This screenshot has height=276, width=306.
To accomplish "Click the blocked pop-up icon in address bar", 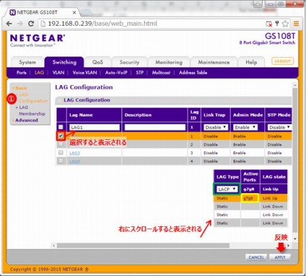I will pyautogui.click(x=269, y=24).
